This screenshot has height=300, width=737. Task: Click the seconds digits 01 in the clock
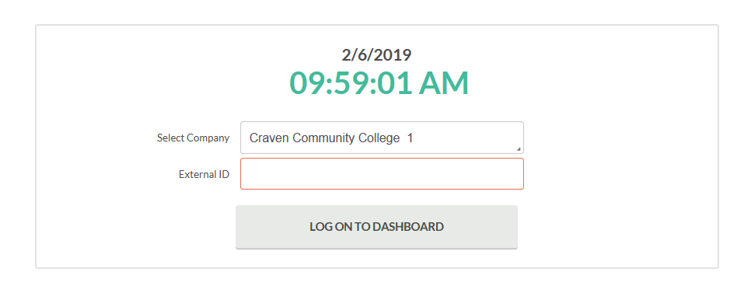point(396,84)
